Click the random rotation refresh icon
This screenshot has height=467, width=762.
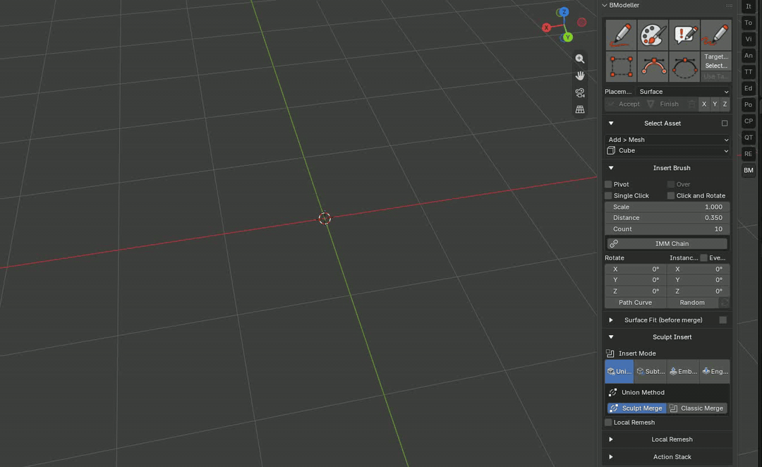[725, 302]
